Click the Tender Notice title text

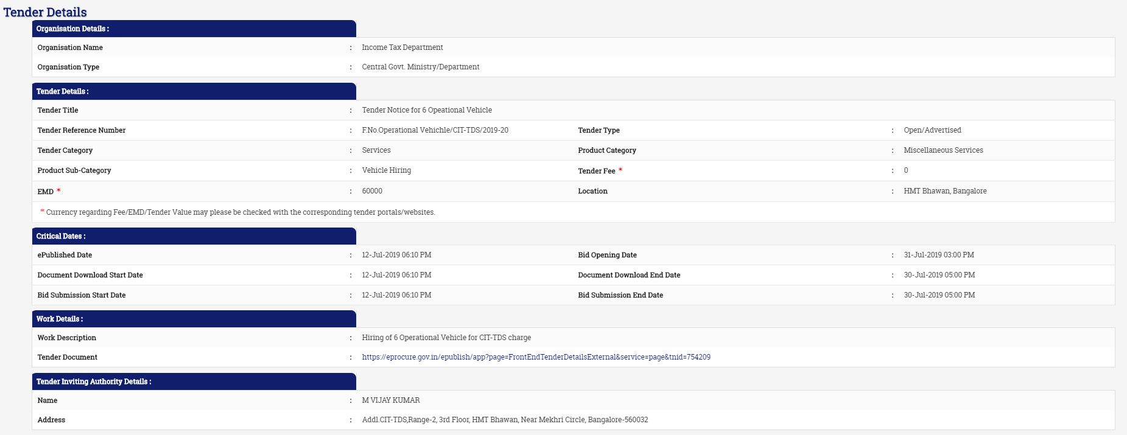coord(426,110)
